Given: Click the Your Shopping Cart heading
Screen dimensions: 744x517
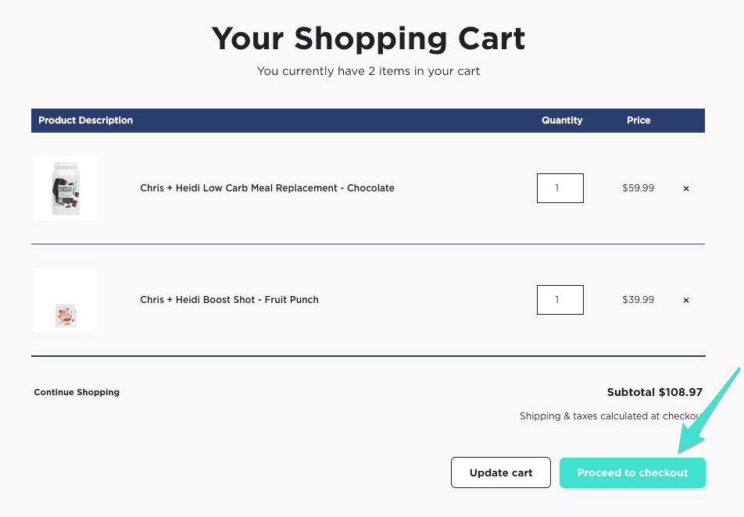Looking at the screenshot, I should pyautogui.click(x=368, y=38).
